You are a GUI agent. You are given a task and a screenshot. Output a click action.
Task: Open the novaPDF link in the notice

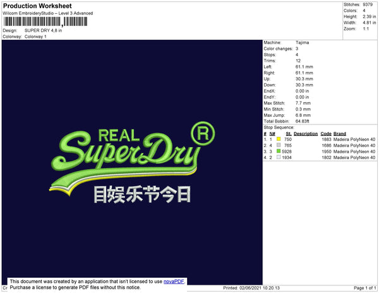coord(174,282)
